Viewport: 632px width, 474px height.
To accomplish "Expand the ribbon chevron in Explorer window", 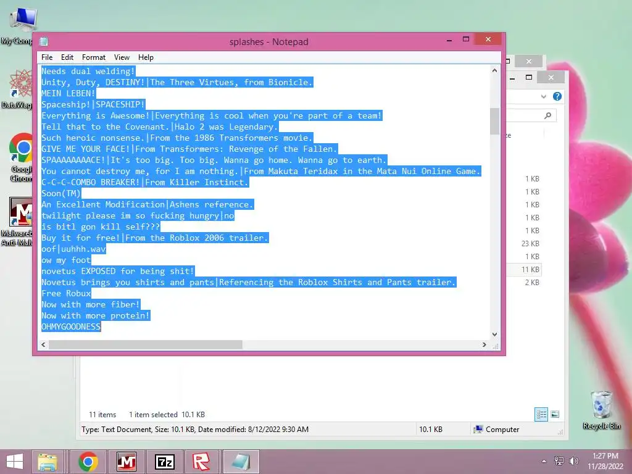I will [x=544, y=96].
